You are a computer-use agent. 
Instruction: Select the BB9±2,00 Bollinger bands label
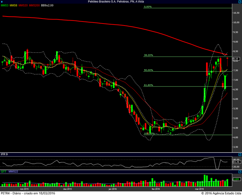click(47, 5)
